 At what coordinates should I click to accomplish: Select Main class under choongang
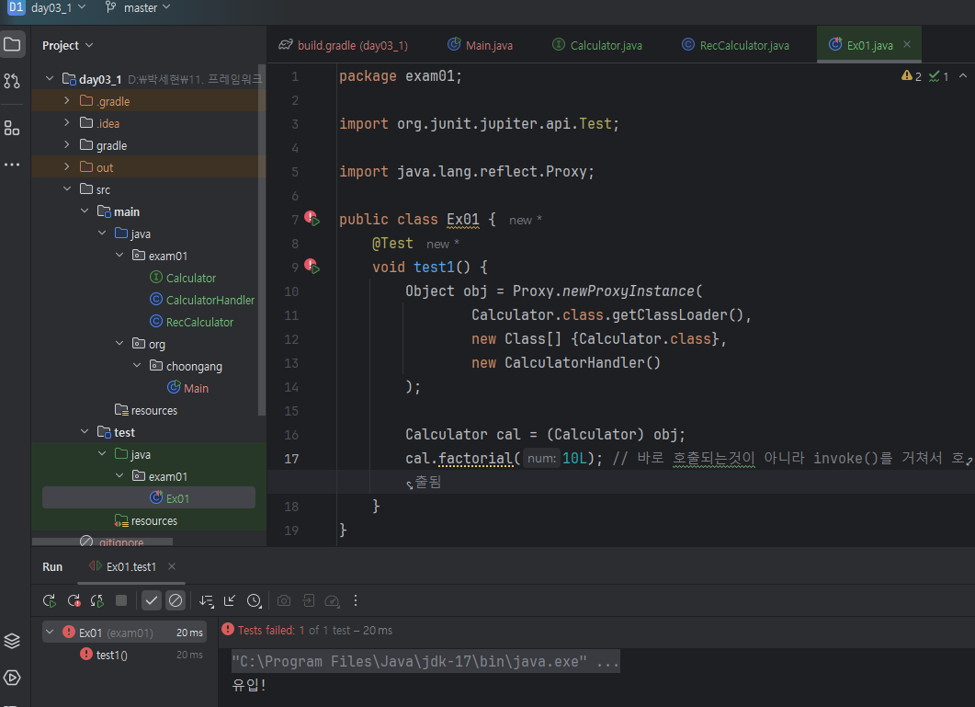point(187,388)
